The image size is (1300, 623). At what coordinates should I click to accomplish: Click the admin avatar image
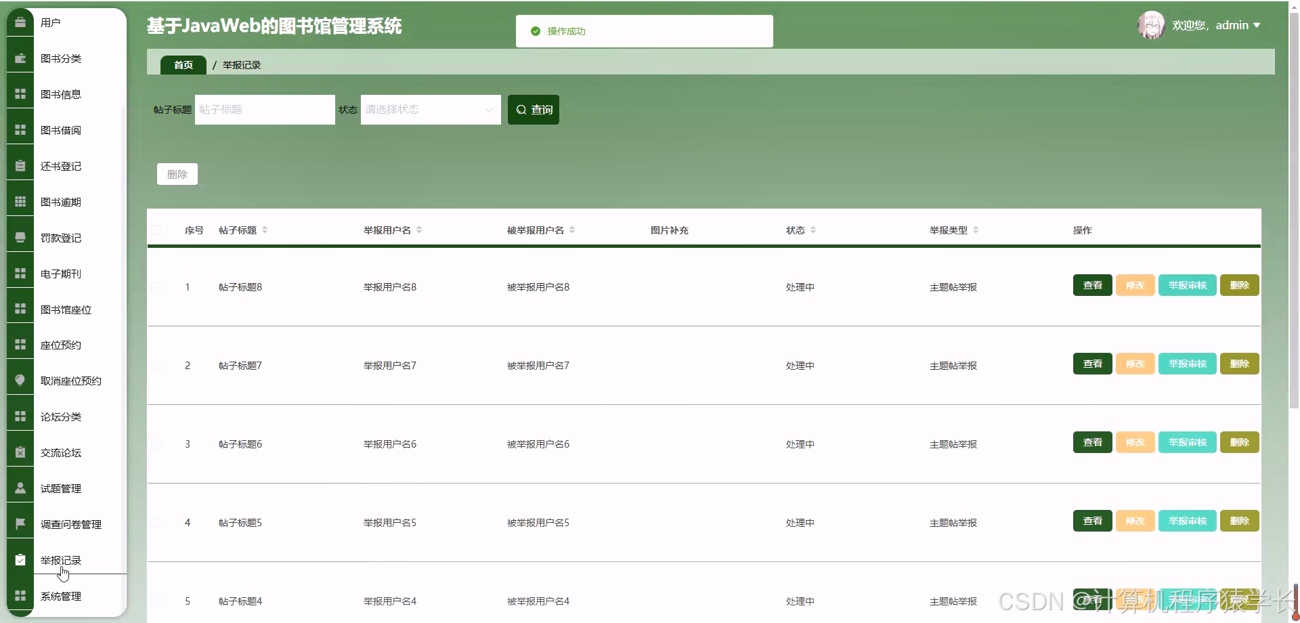point(1151,25)
